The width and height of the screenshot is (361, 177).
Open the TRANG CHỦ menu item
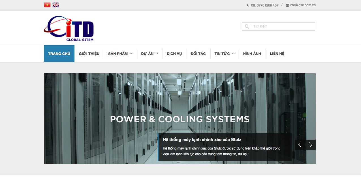click(59, 54)
